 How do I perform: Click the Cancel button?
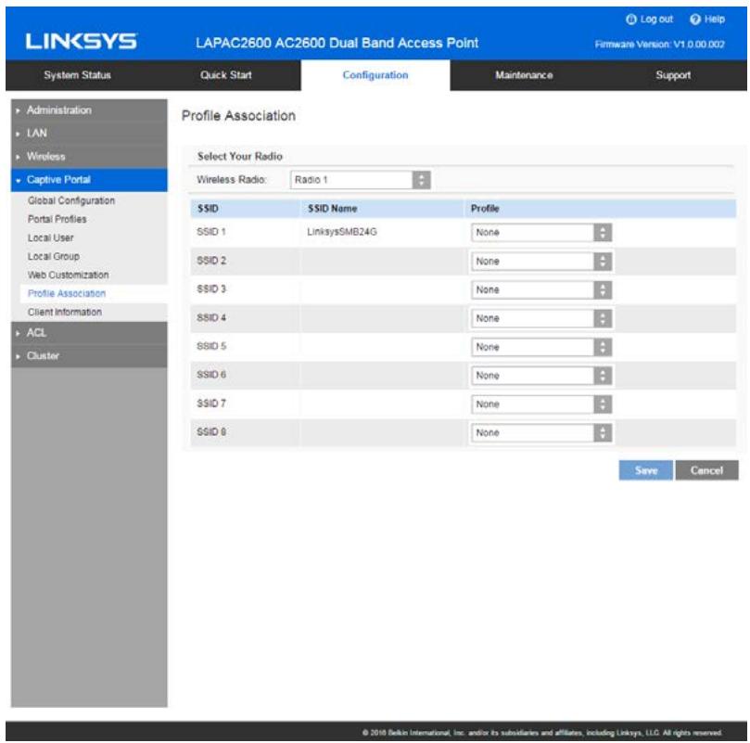(x=706, y=470)
